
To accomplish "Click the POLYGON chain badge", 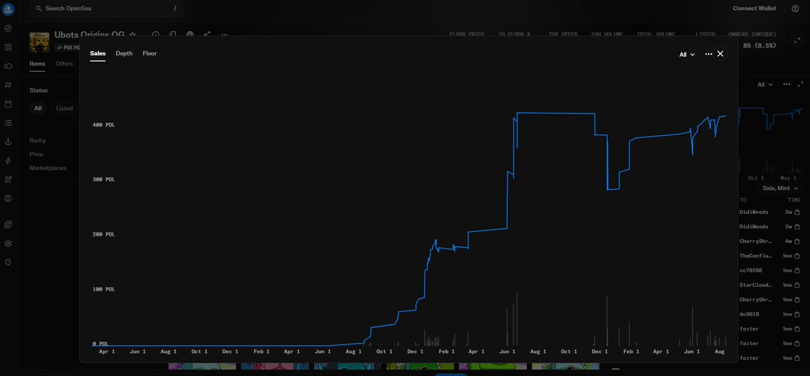I will point(67,48).
